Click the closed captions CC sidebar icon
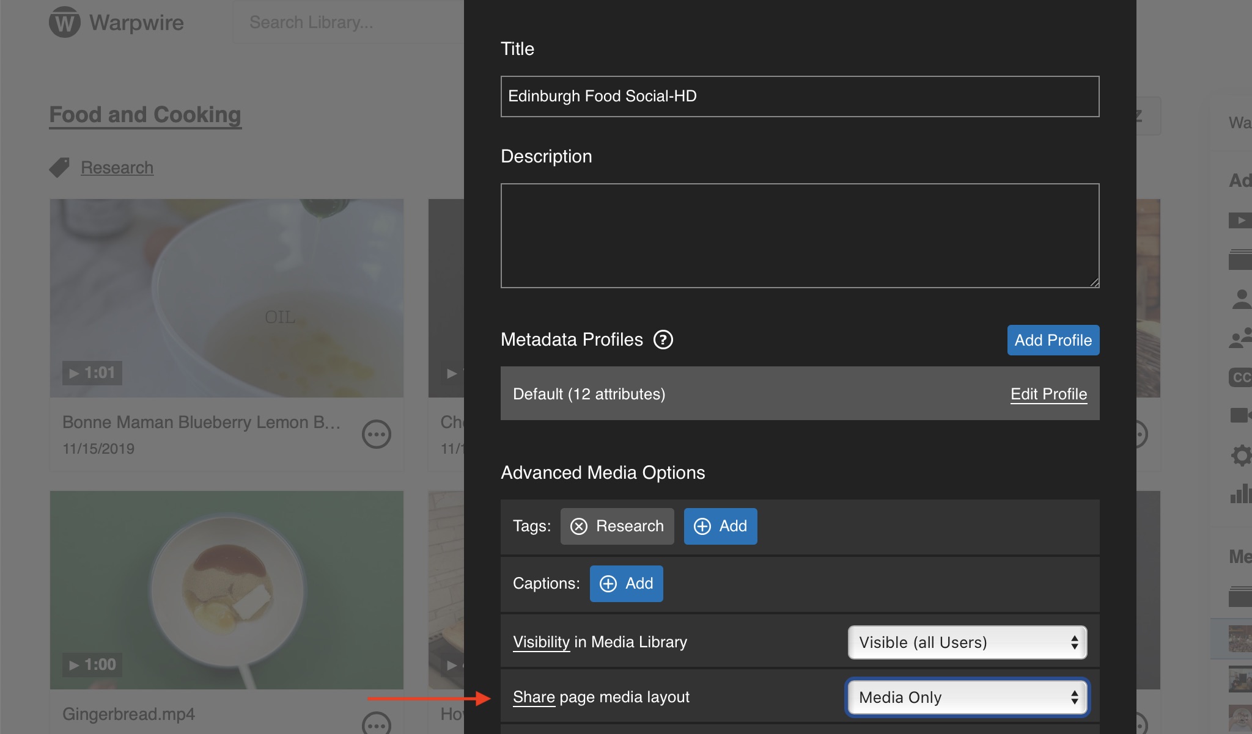The image size is (1252, 734). tap(1241, 377)
